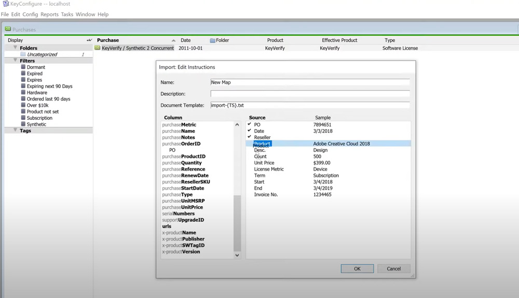The width and height of the screenshot is (519, 298).
Task: Select the purchaseMetric column entry
Action: coord(179,124)
